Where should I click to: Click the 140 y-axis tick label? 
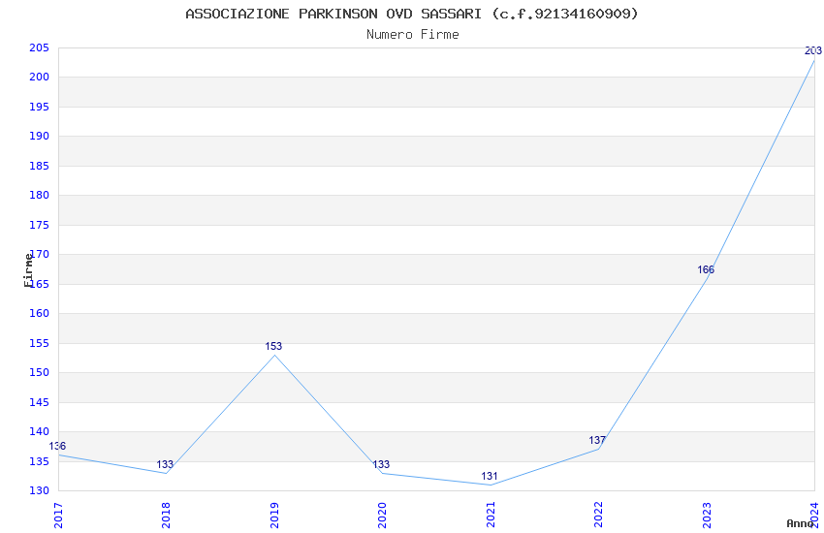[x=40, y=431]
